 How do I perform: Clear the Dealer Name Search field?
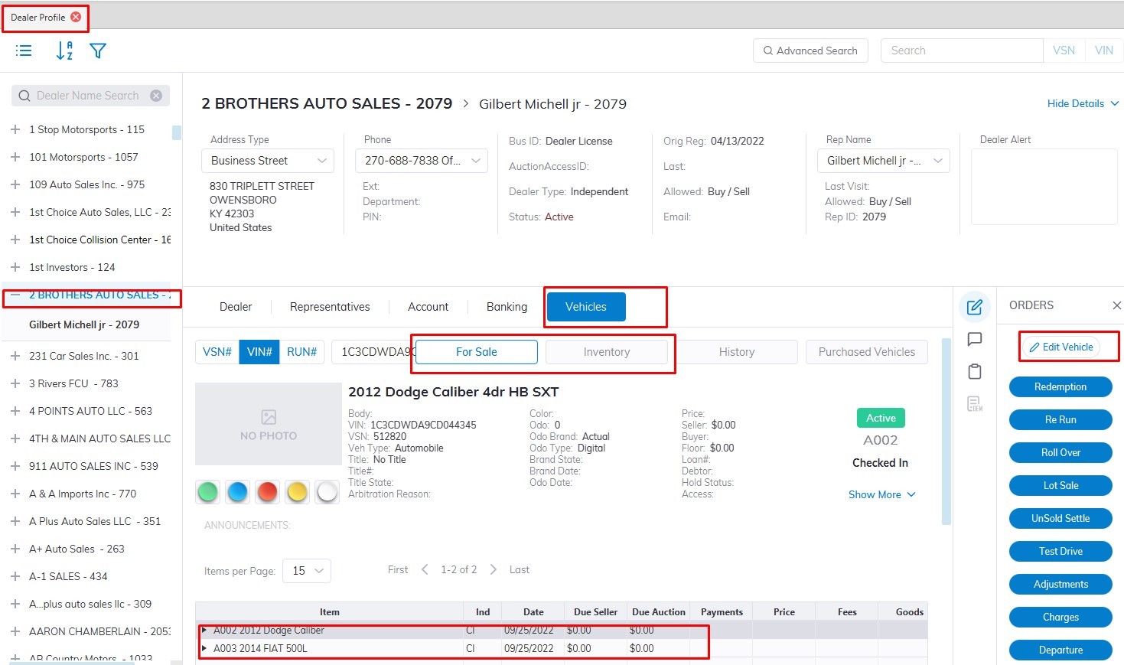click(156, 96)
